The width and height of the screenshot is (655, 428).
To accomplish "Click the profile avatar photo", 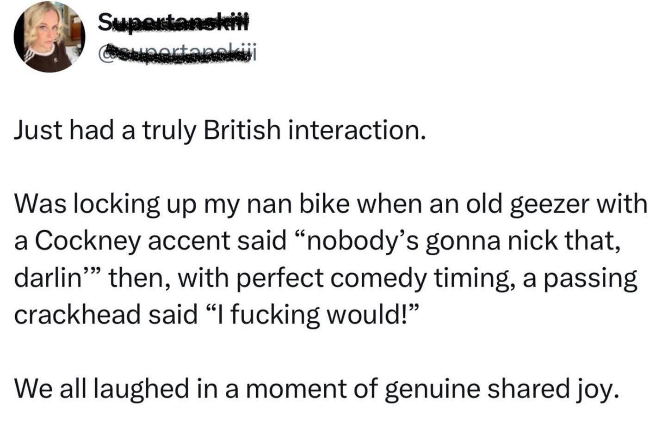I will tap(49, 37).
